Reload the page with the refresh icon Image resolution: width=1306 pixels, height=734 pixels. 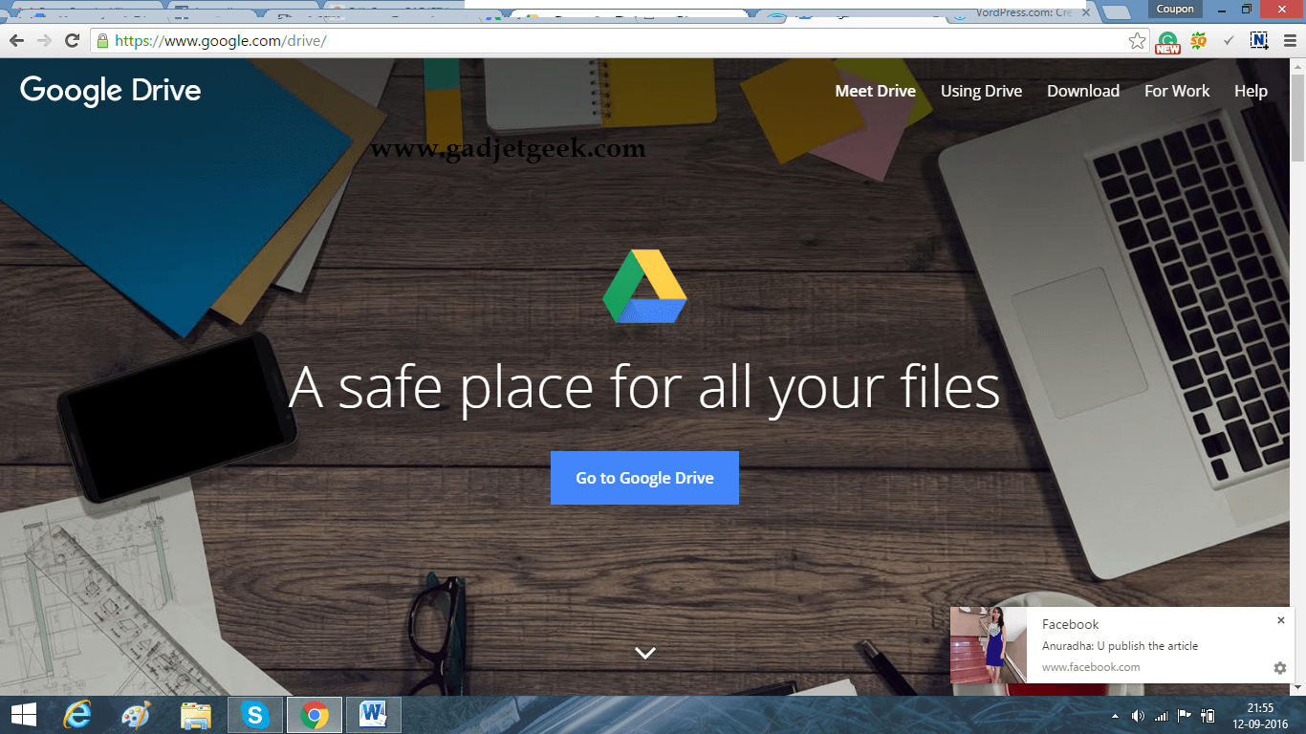click(x=72, y=40)
